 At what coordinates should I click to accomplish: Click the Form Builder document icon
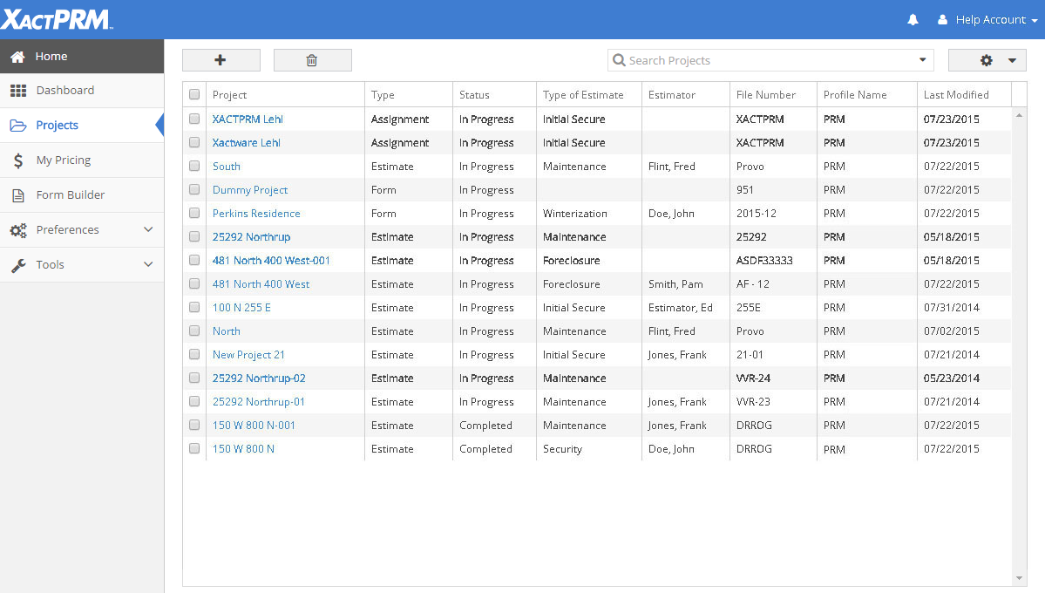18,195
